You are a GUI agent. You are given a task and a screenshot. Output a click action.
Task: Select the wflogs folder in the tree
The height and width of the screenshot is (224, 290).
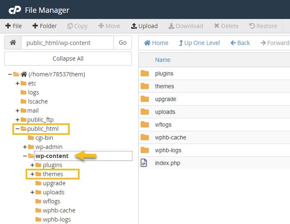52,201
